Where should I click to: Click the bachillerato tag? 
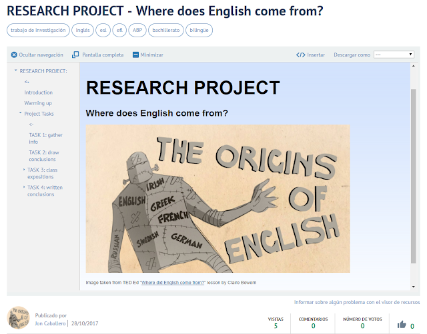[x=166, y=30]
